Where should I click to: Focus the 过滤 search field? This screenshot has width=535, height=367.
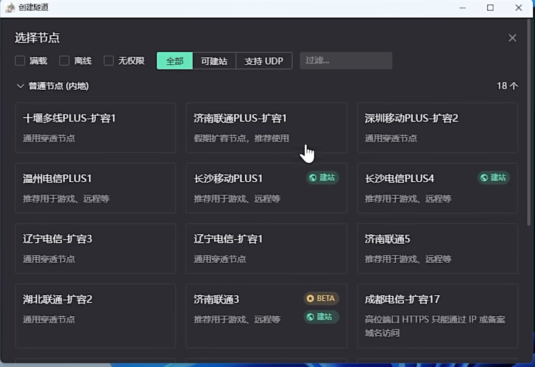click(x=346, y=61)
